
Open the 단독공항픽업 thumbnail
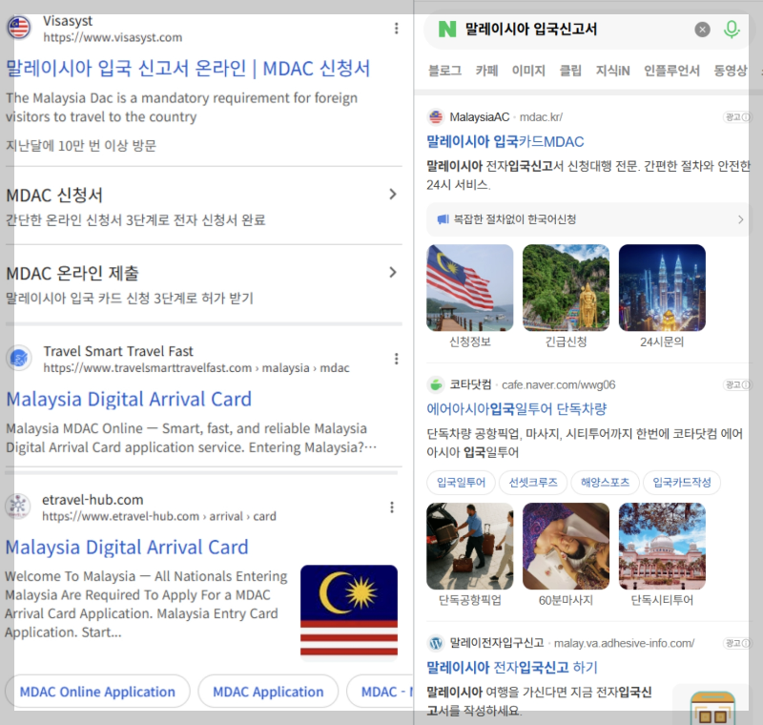[x=469, y=546]
